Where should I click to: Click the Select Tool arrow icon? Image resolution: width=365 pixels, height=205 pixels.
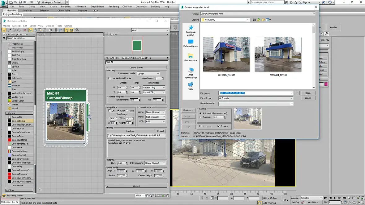(4, 30)
